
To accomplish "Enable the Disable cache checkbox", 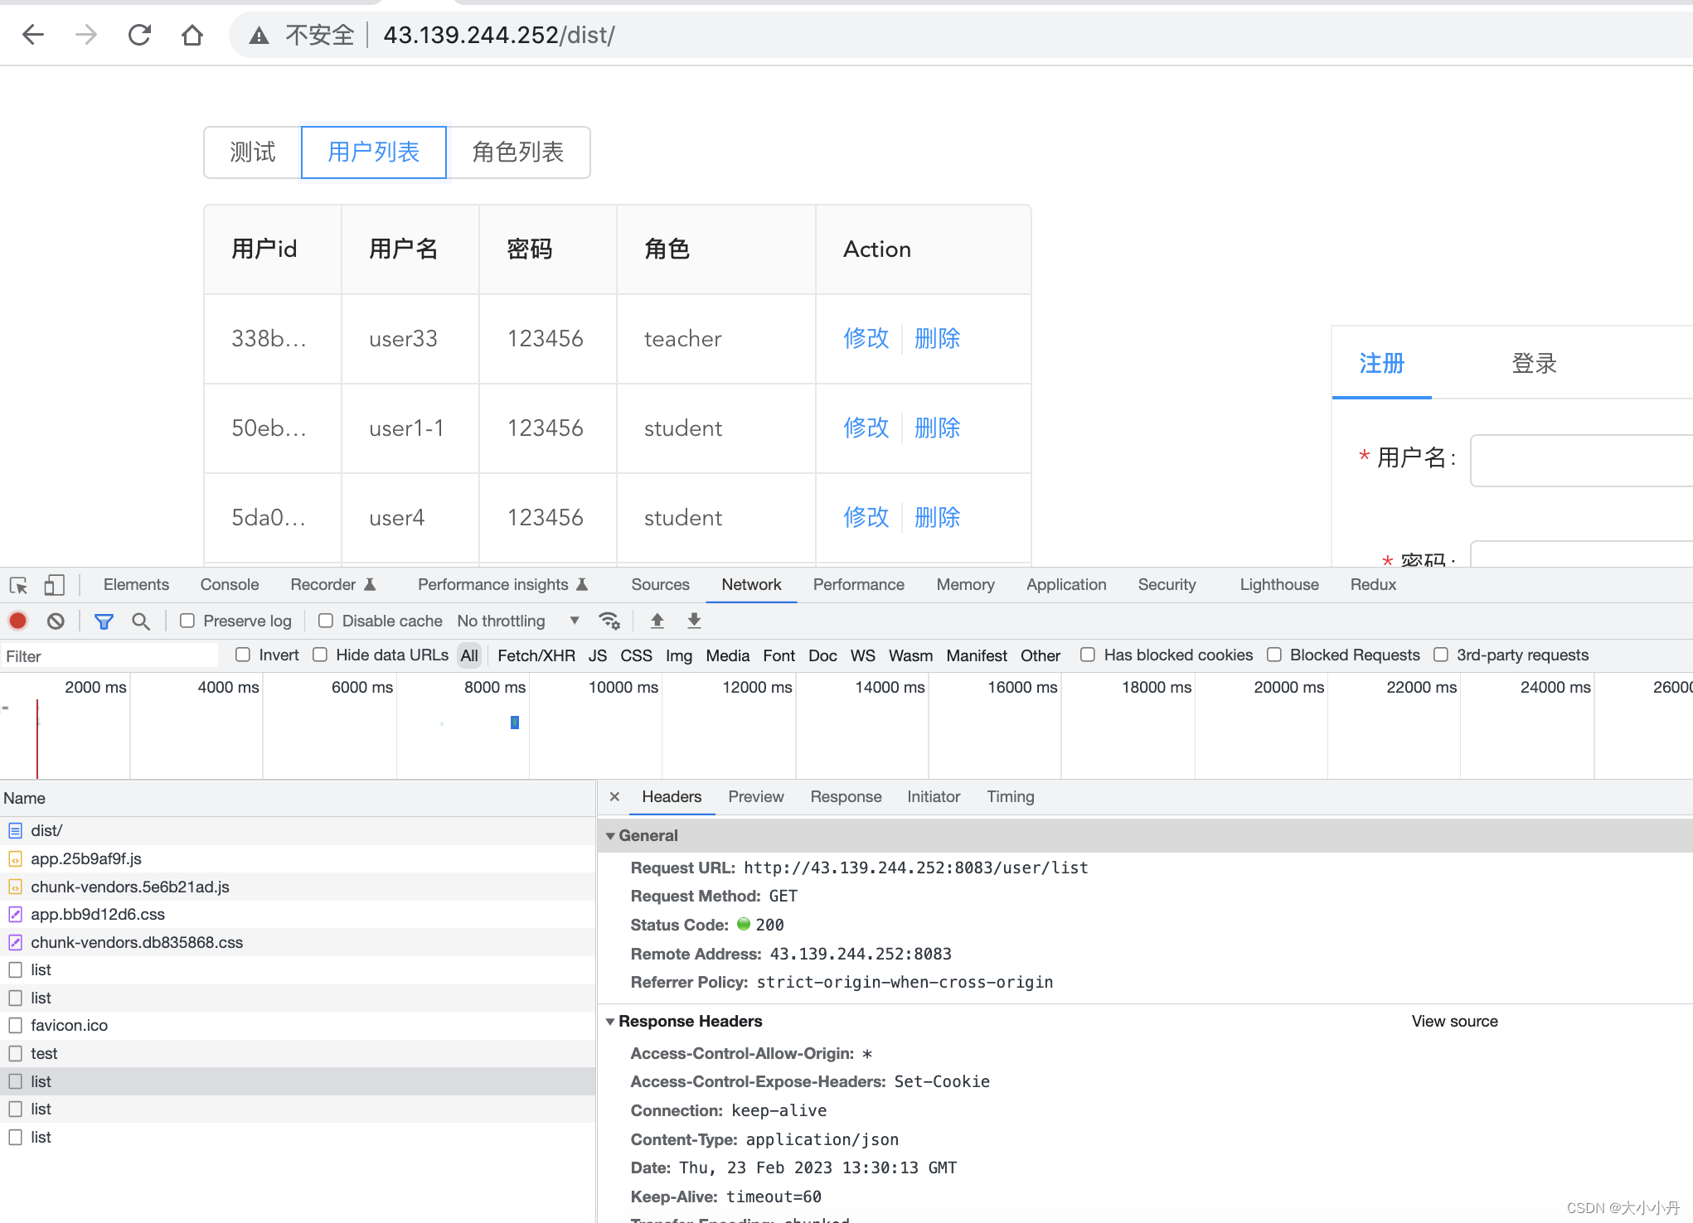I will (x=325, y=620).
